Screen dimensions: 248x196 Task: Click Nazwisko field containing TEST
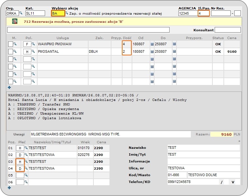[x=204, y=147]
